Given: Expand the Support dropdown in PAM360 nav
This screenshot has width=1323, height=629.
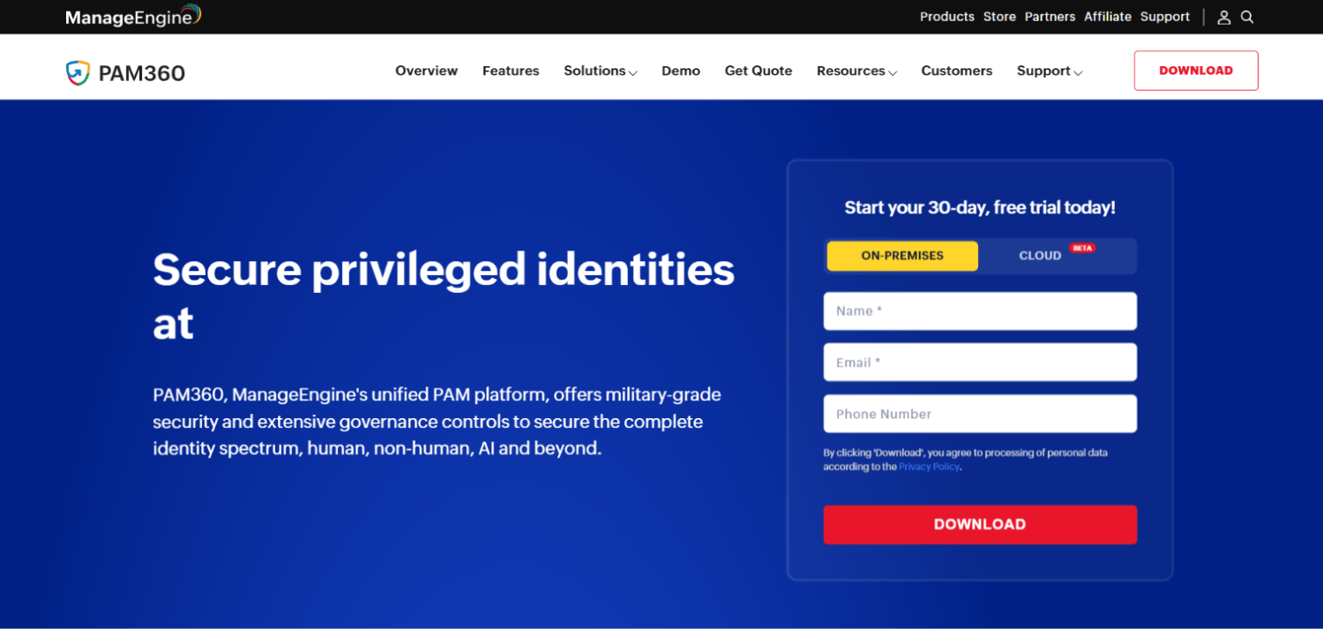Looking at the screenshot, I should (x=1050, y=71).
